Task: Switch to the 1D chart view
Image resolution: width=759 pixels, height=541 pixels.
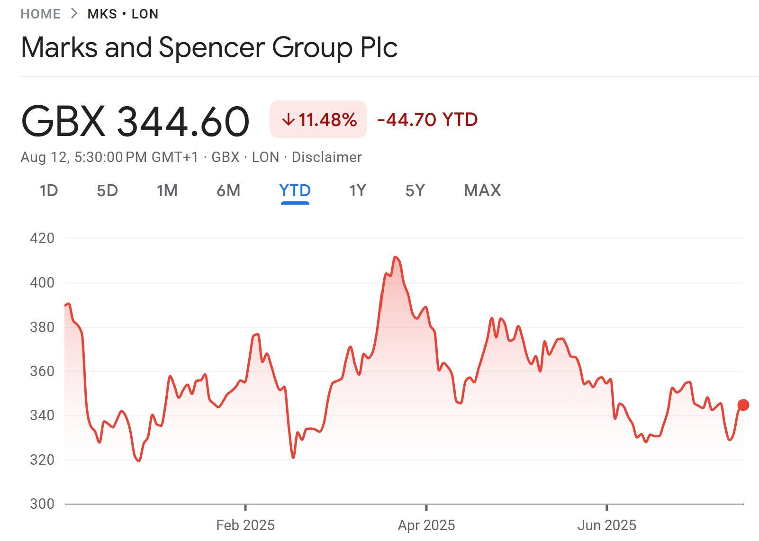Action: (x=49, y=191)
